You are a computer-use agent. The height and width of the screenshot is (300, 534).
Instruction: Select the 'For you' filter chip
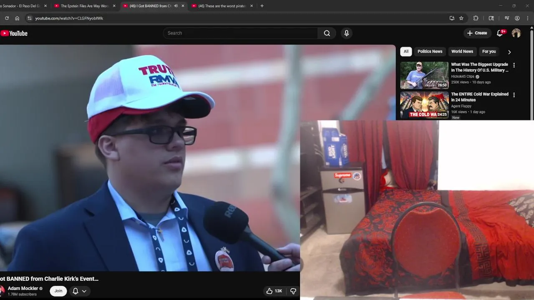coord(489,52)
